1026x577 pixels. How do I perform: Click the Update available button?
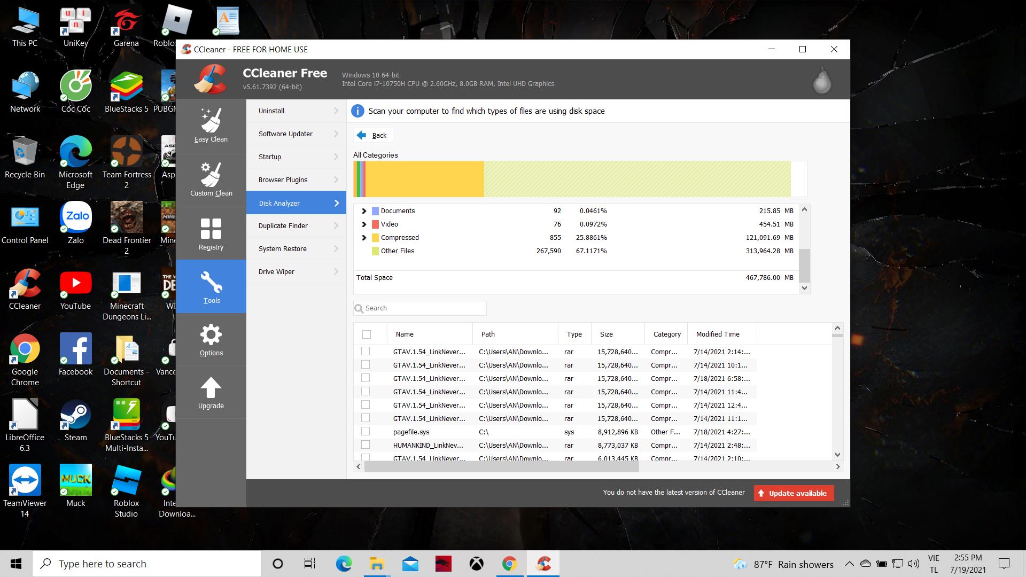coord(793,493)
